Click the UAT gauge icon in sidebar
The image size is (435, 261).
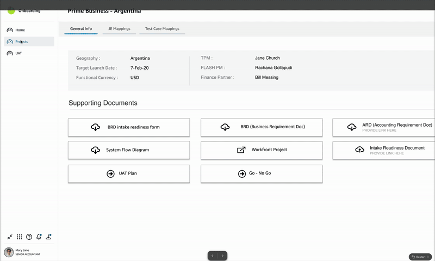[x=10, y=53]
